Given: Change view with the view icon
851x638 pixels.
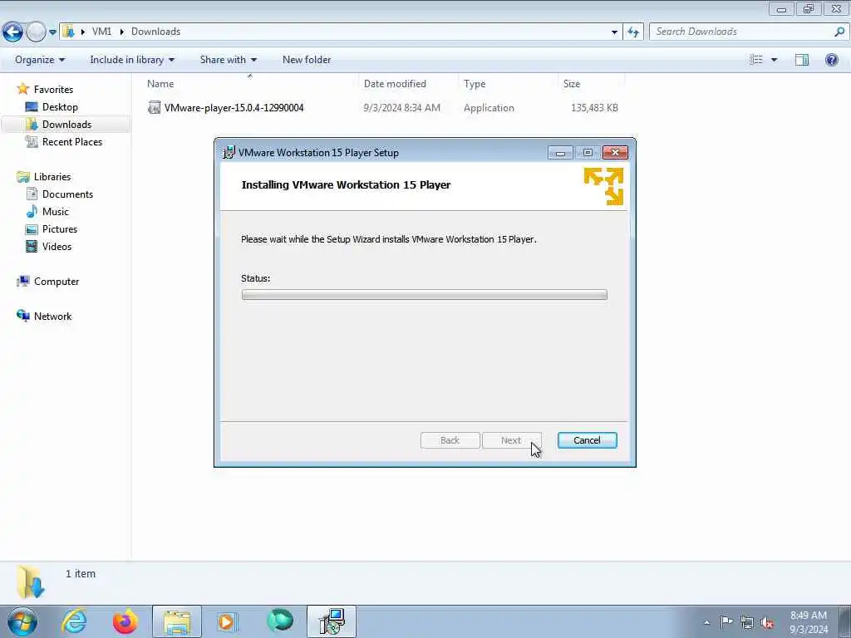Looking at the screenshot, I should pyautogui.click(x=756, y=60).
